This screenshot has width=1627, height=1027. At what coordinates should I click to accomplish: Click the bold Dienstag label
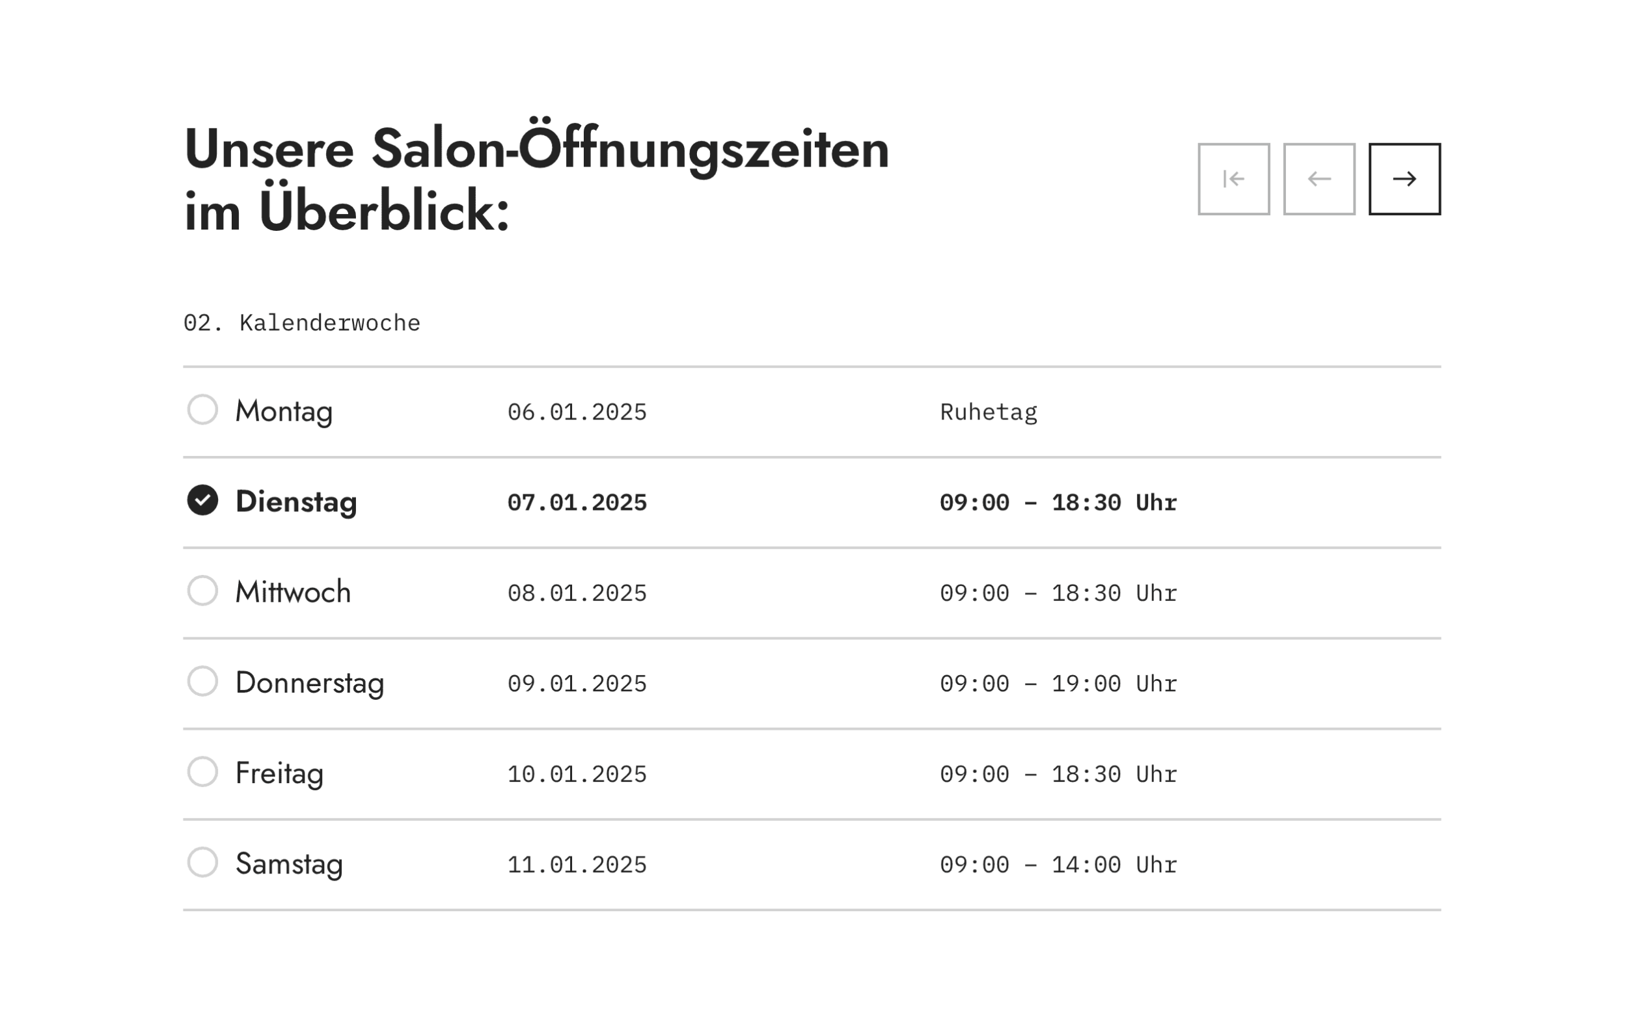coord(296,502)
